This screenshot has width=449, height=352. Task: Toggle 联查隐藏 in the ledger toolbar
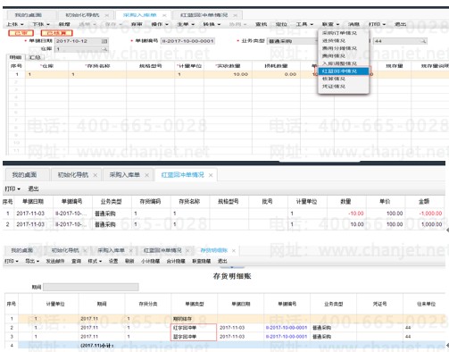202,261
